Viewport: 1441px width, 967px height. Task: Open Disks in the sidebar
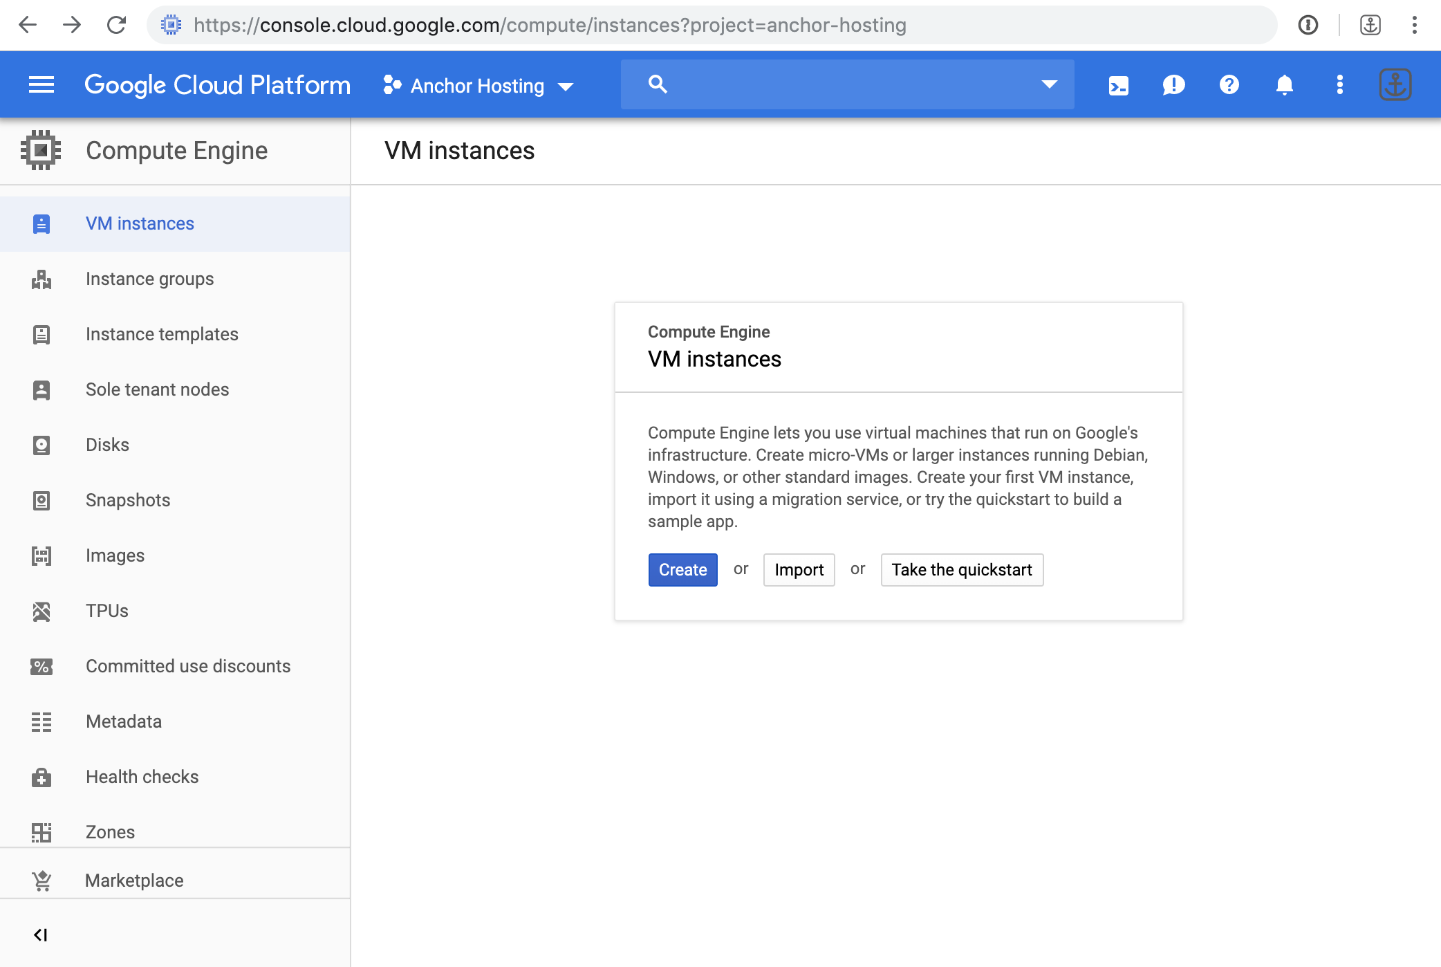175,445
